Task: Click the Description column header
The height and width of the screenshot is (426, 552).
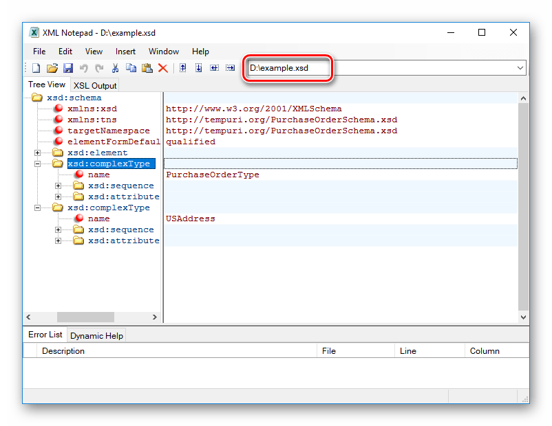Action: click(x=177, y=351)
